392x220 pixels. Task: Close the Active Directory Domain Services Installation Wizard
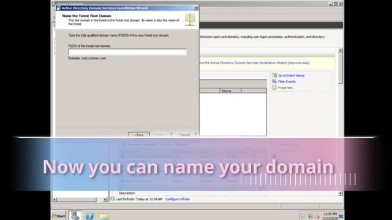(x=195, y=8)
